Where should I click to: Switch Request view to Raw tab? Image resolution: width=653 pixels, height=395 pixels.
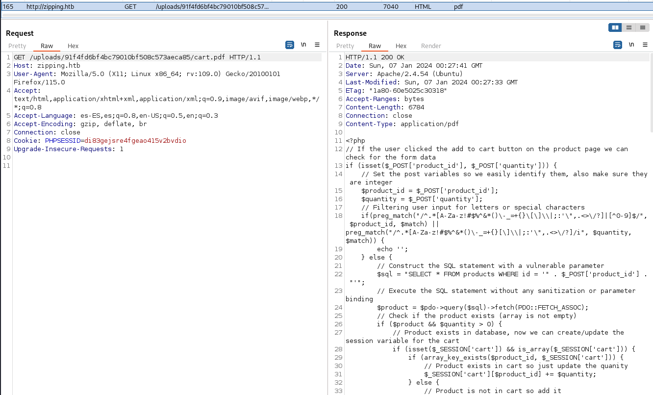(x=47, y=46)
